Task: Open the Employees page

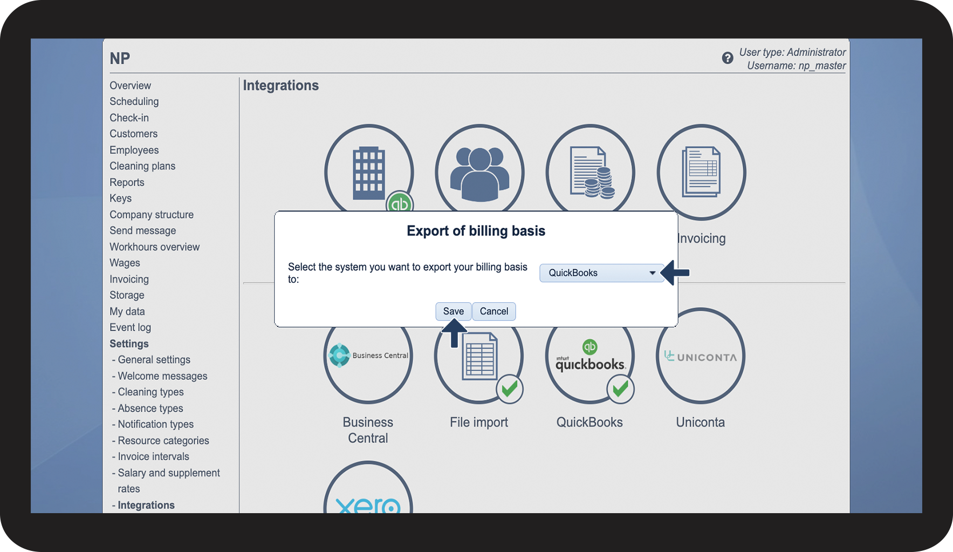Action: click(134, 150)
